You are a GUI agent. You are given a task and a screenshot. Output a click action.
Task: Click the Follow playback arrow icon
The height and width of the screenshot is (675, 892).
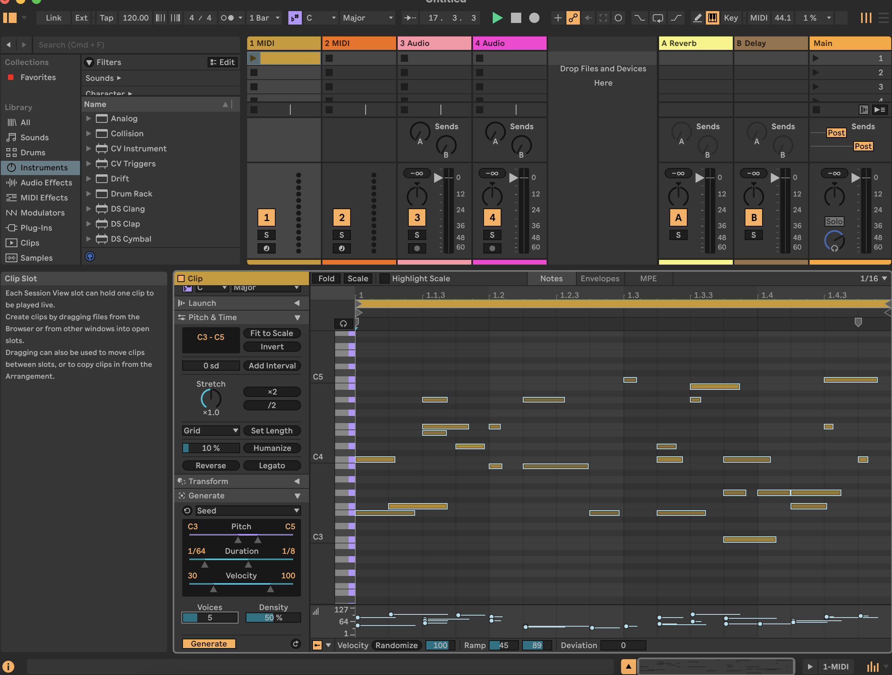(x=410, y=18)
